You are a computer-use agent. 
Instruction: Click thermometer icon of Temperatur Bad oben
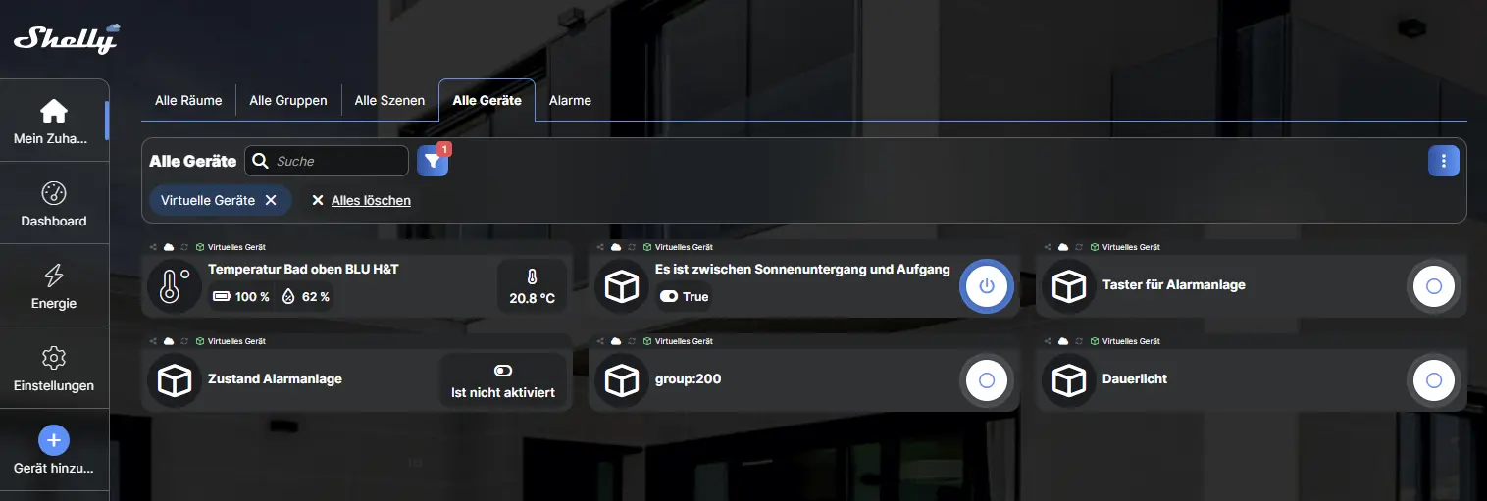175,286
